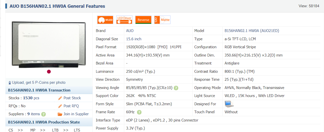The width and height of the screenshot is (324, 132).
Task: Click the MP production state label
Action: click(33, 130)
